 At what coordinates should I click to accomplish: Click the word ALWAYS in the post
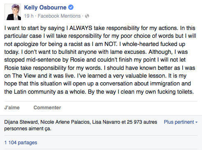(x=81, y=28)
